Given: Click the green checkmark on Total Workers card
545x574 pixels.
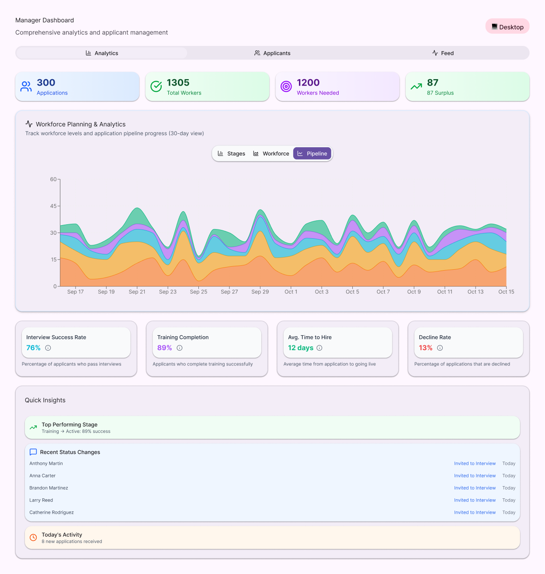Looking at the screenshot, I should (156, 87).
